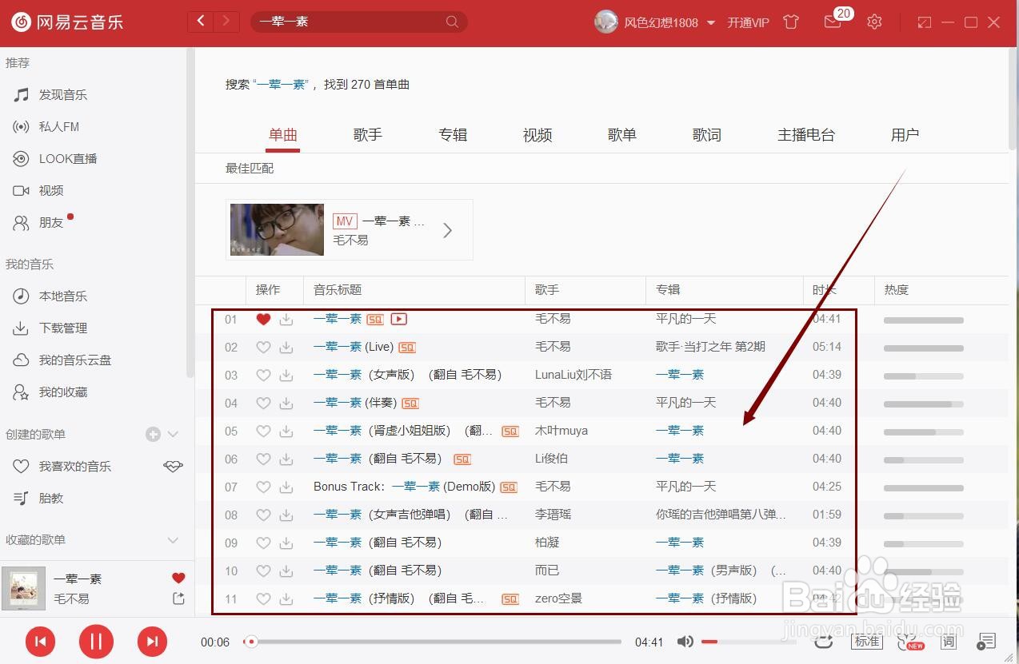
Task: Like song 11 抒情版 heart
Action: [263, 599]
